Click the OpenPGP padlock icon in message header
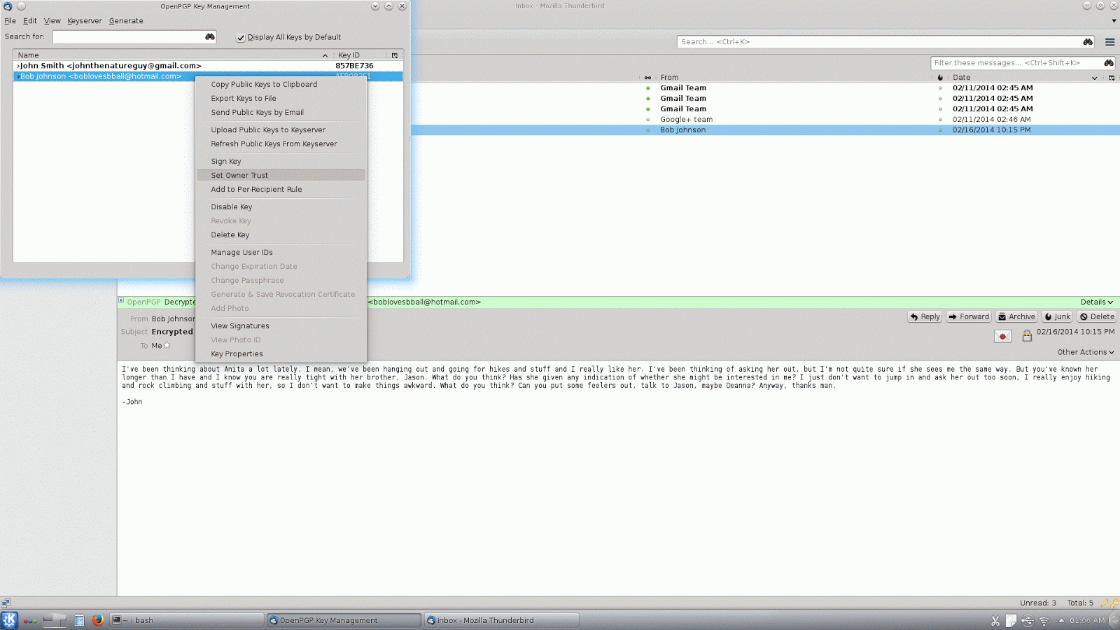Screen dimensions: 1120x630 1027,336
